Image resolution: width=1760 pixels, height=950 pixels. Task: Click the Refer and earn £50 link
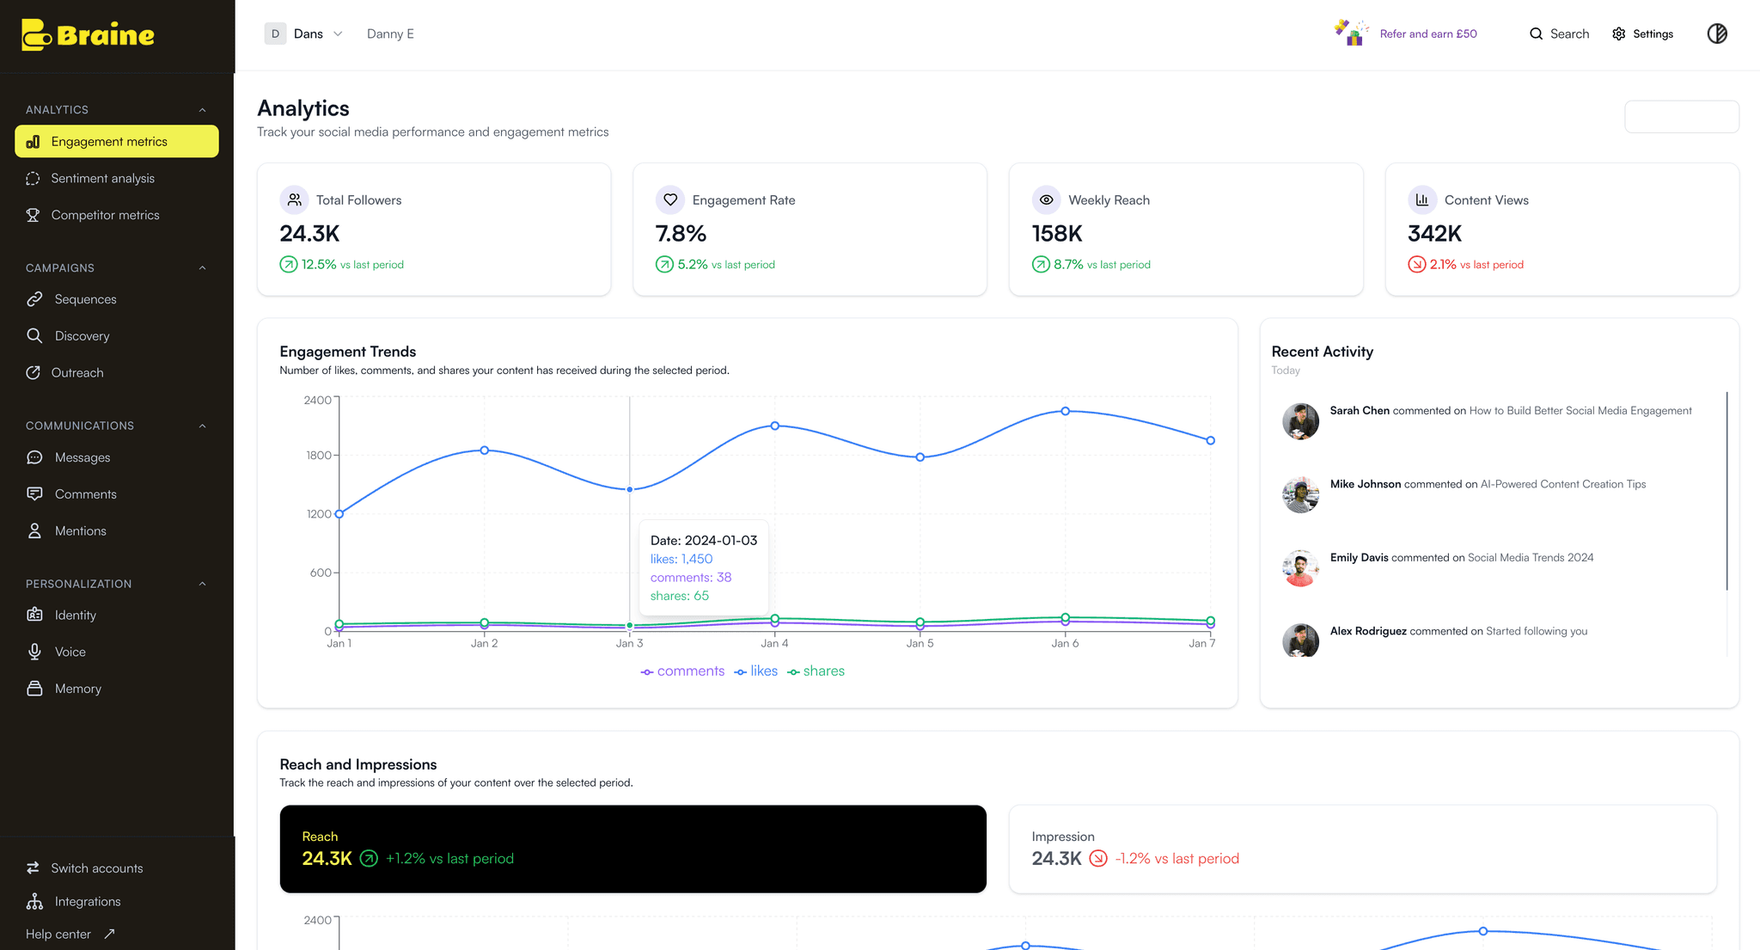(x=1427, y=34)
